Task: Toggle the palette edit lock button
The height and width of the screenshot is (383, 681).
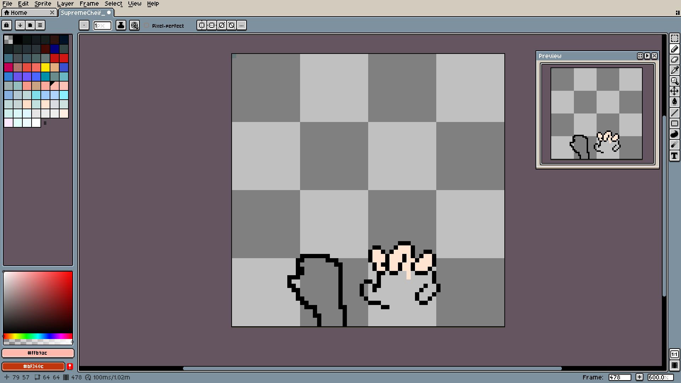Action: 7,25
